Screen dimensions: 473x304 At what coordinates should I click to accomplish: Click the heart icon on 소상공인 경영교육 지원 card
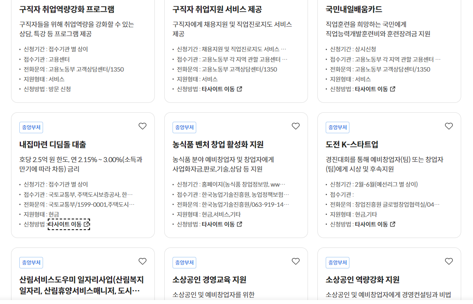click(295, 261)
